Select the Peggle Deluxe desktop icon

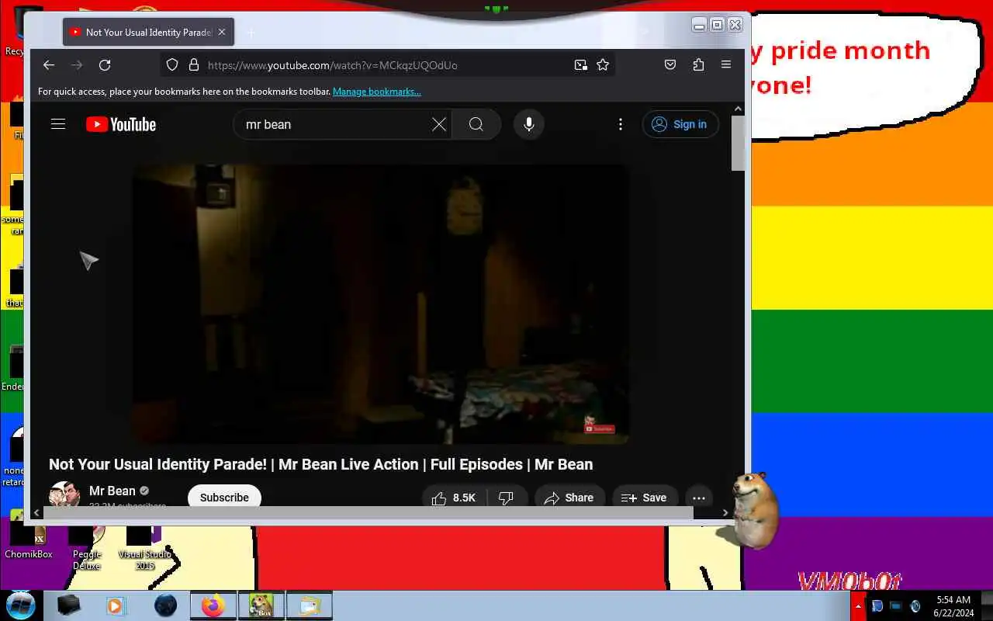pos(87,547)
